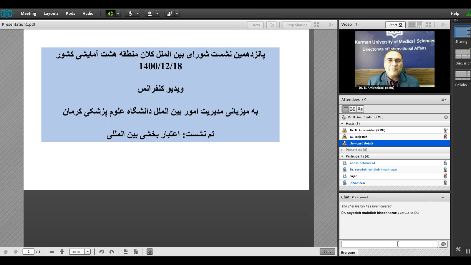This screenshot has width=471, height=265.
Task: Click the chat message input field
Action: (x=389, y=244)
